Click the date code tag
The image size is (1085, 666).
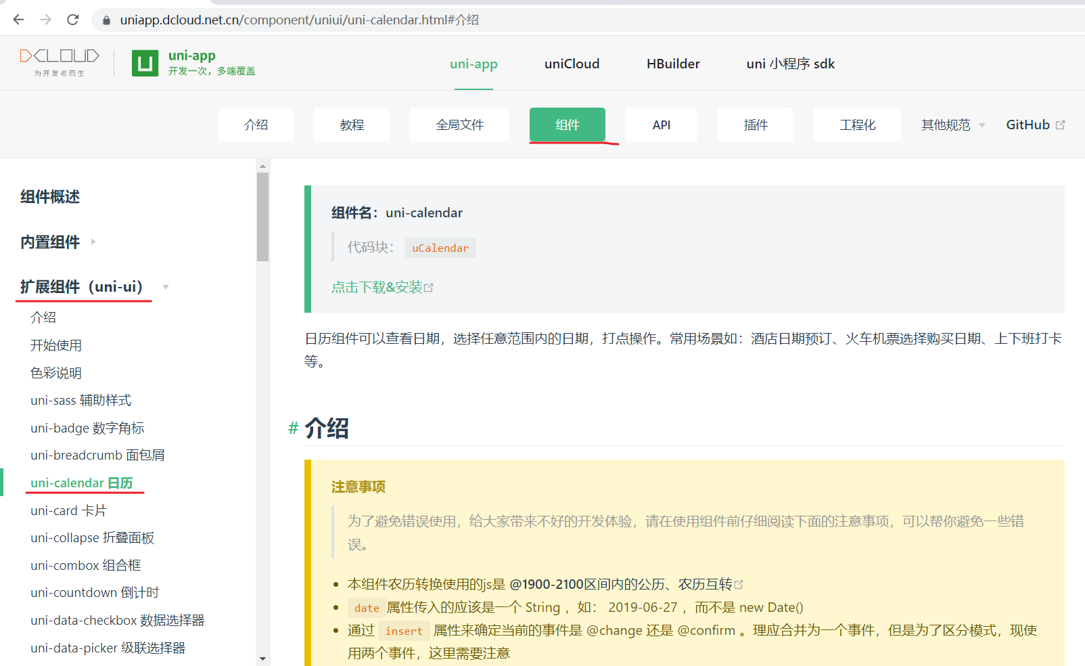367,608
